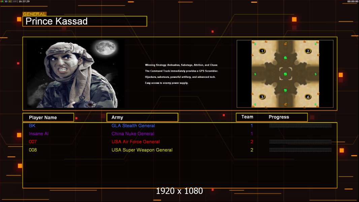Click BK's team number 1
Image resolution: width=359 pixels, height=202 pixels.
(x=252, y=126)
